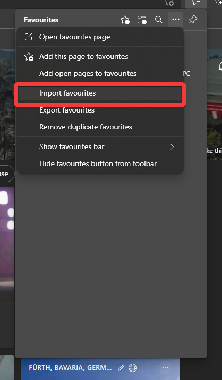
Task: Click the pencil edit icon next to Fürth location
Action: (x=121, y=368)
